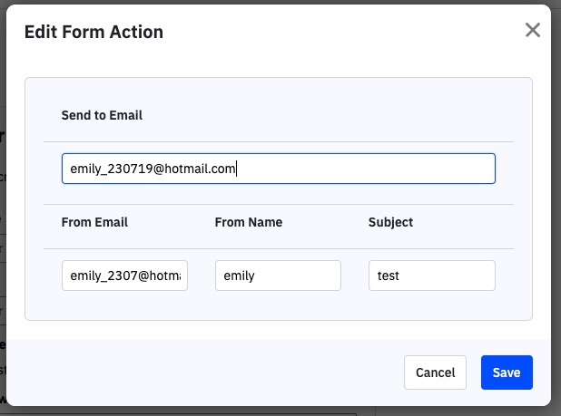561x416 pixels.
Task: Click blank panel space right of Send to Email label
Action: [x=345, y=115]
